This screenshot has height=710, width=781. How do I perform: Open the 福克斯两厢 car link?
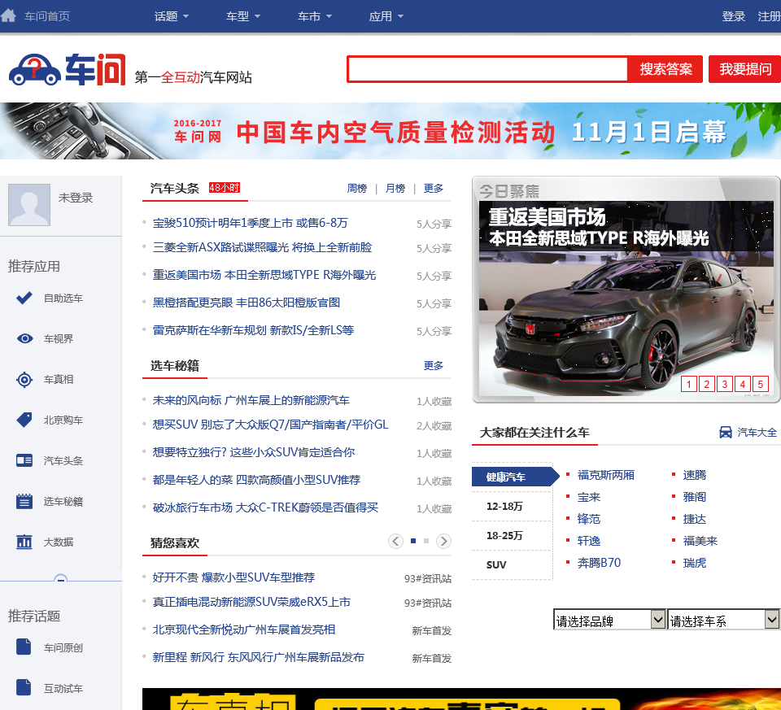point(605,475)
